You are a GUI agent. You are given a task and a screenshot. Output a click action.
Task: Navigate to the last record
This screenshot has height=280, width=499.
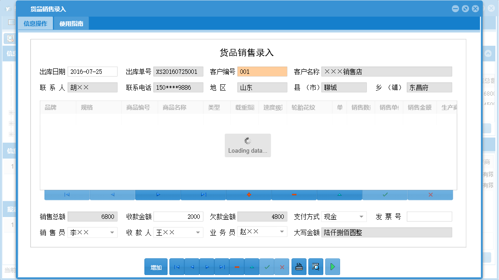(222, 267)
